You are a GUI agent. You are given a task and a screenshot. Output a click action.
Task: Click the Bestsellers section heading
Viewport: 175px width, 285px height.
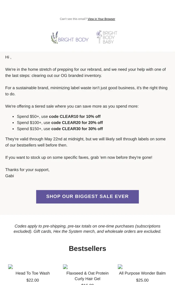[87, 249]
